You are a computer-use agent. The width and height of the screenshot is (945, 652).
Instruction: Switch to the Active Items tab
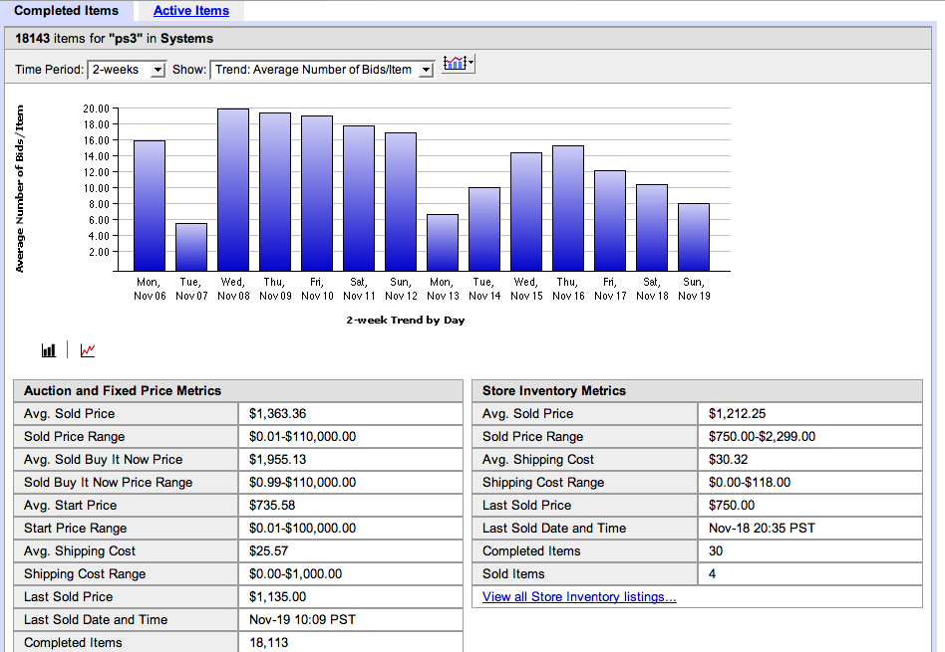191,11
